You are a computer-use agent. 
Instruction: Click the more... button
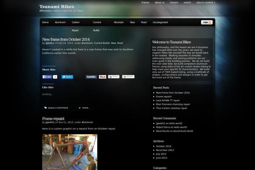click(85, 108)
